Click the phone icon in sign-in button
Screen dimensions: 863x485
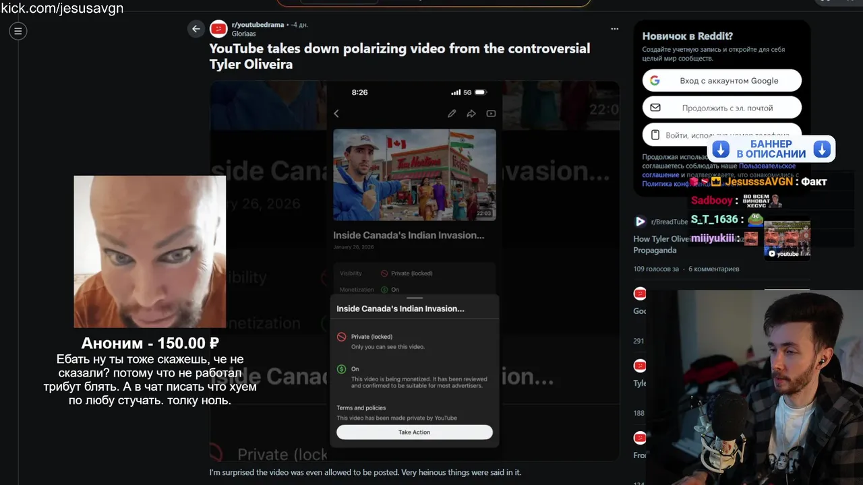tap(655, 135)
